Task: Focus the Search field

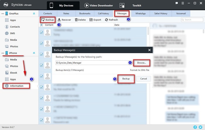Action: point(192,20)
